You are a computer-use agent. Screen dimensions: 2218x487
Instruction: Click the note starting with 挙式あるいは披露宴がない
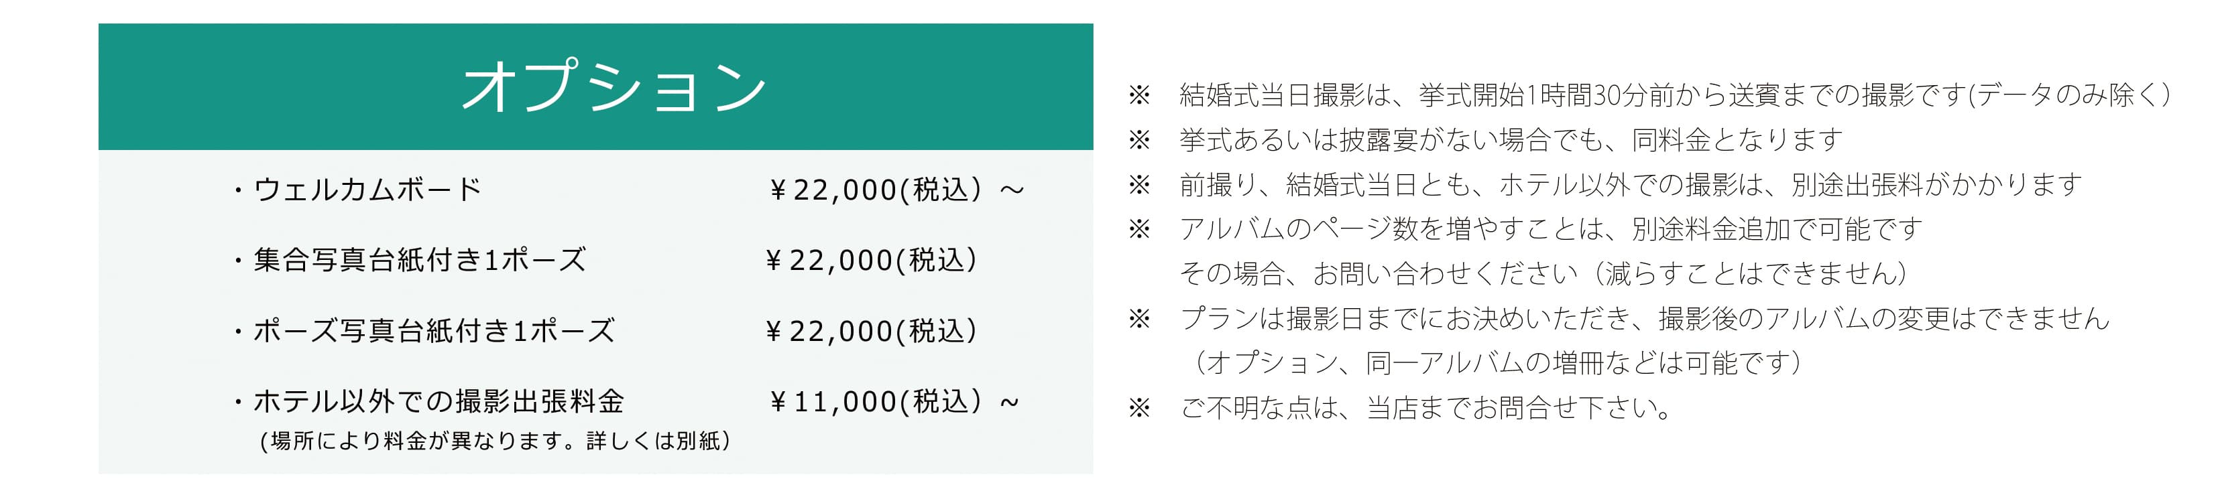1511,139
